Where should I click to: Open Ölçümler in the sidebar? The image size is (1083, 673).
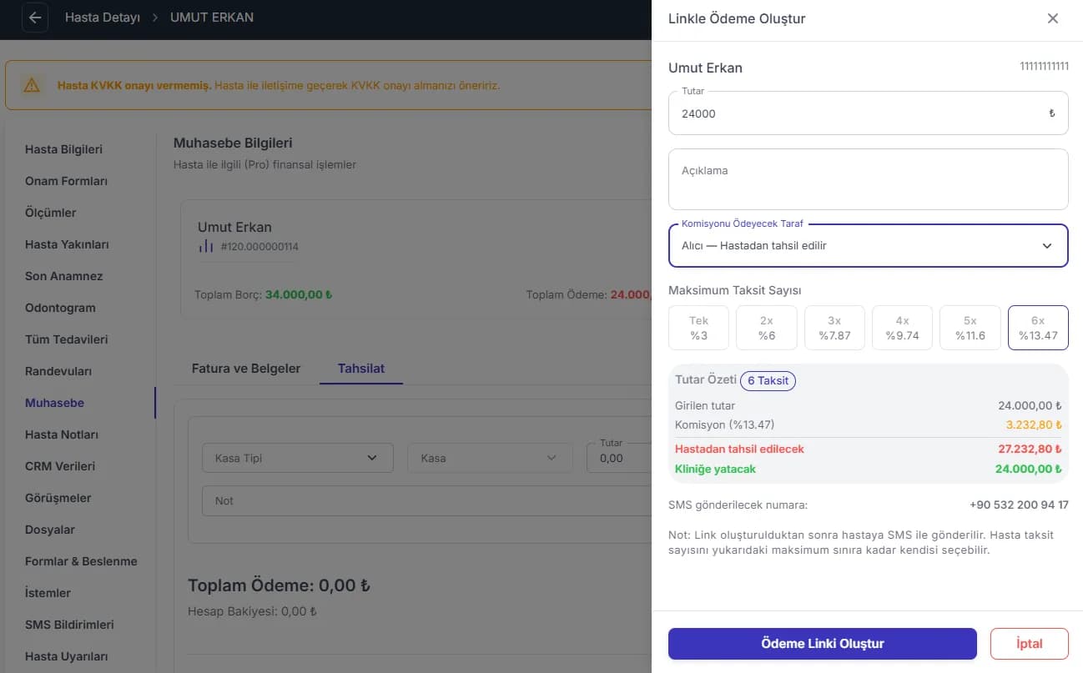click(50, 213)
